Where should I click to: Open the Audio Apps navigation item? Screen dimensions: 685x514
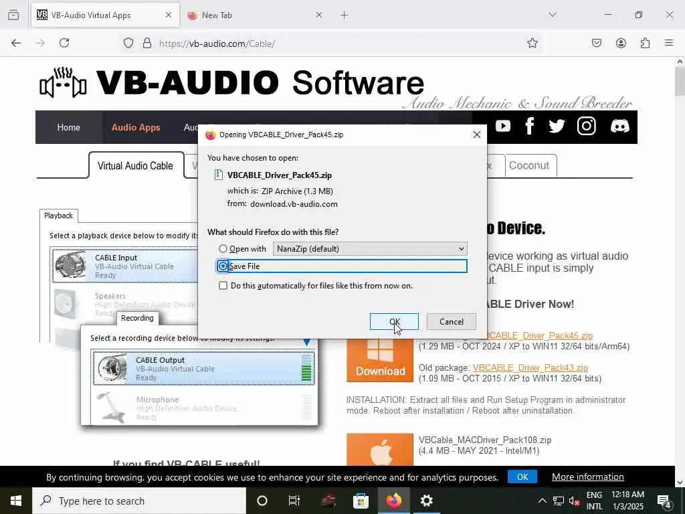pyautogui.click(x=136, y=127)
